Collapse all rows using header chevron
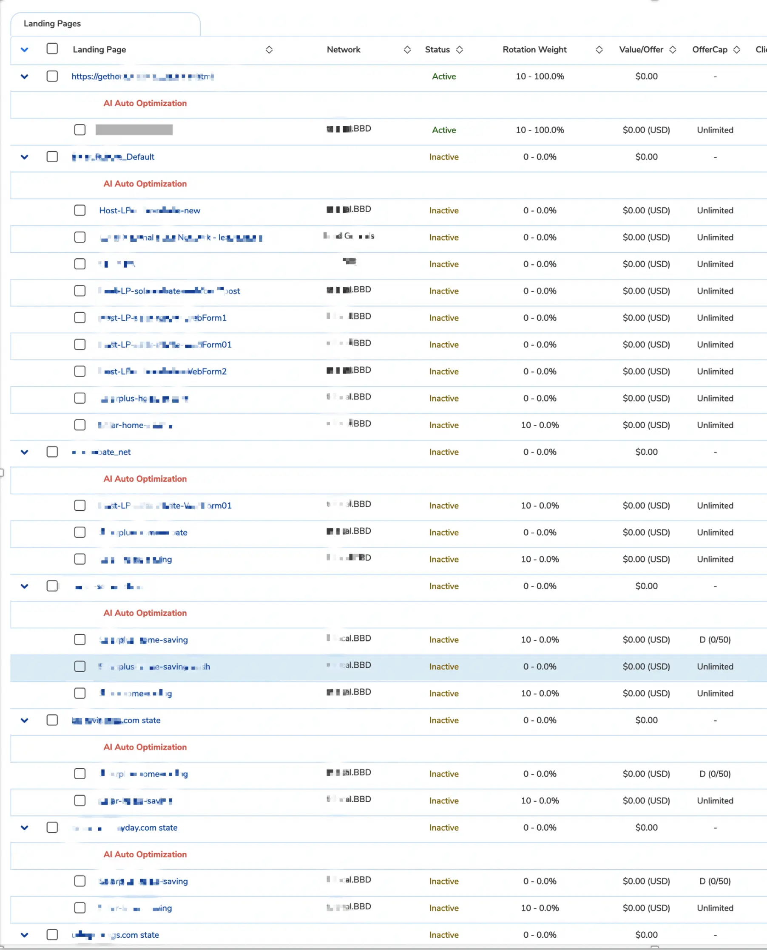Image resolution: width=767 pixels, height=950 pixels. (x=25, y=50)
